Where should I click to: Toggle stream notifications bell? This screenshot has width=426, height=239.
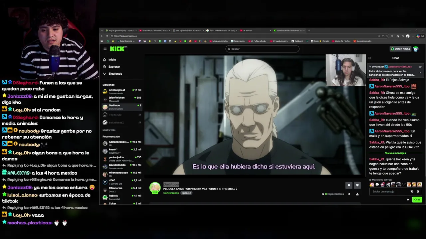(x=349, y=185)
